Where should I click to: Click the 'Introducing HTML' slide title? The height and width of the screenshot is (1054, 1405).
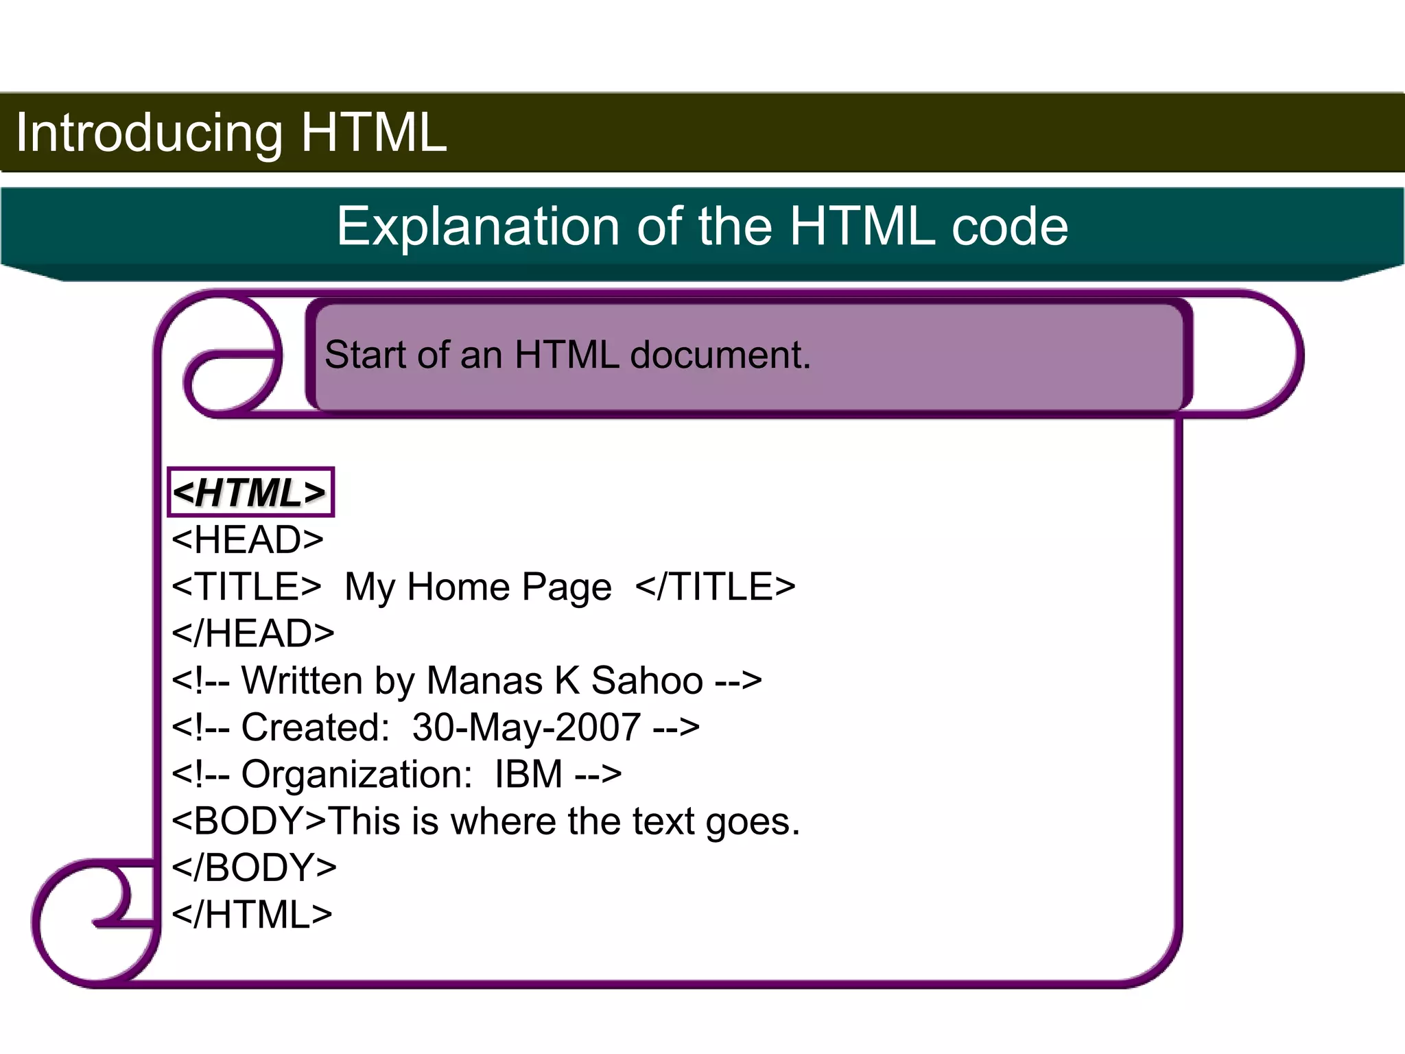(x=231, y=132)
